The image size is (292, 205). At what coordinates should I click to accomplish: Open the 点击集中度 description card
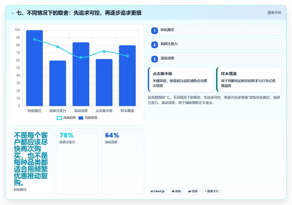tap(181, 79)
